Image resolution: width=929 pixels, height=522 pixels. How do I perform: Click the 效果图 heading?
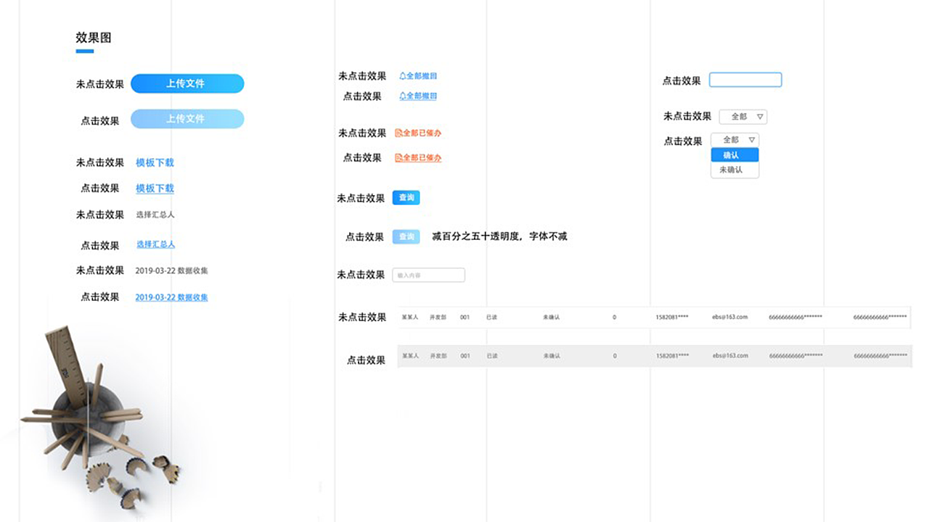pos(94,38)
